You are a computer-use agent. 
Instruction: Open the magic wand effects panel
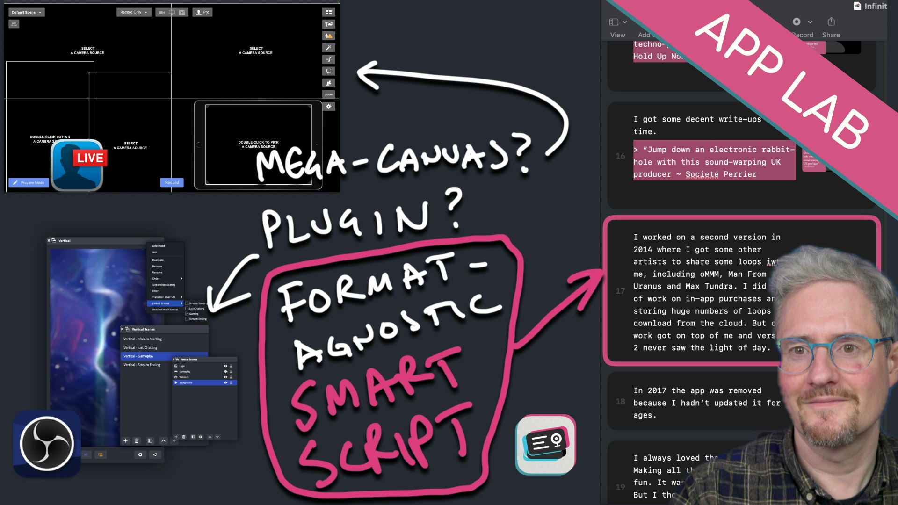point(328,48)
